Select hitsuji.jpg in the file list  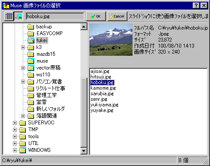click(x=101, y=77)
